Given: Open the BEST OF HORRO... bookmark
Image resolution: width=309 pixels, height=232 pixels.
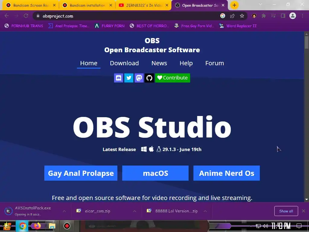Looking at the screenshot, I should click(x=149, y=26).
